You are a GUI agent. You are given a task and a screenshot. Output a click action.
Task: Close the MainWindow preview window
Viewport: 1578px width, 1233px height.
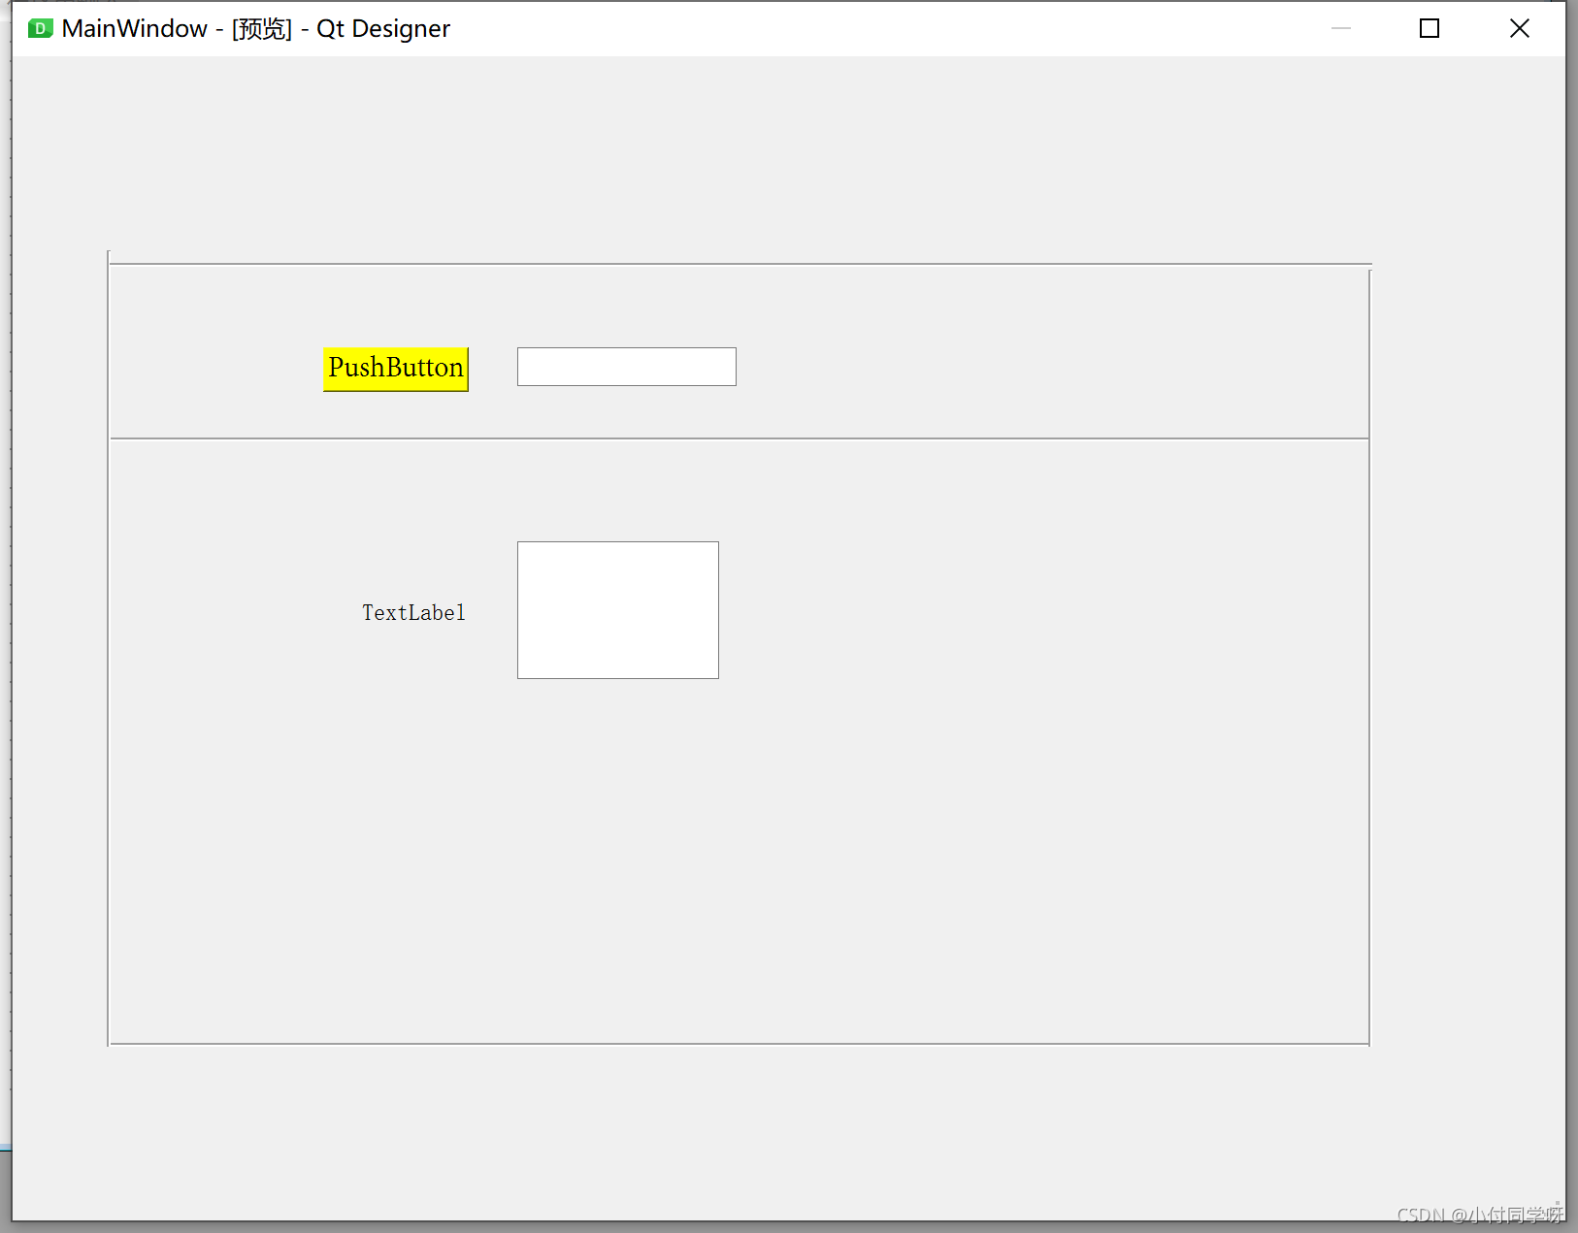1520,28
